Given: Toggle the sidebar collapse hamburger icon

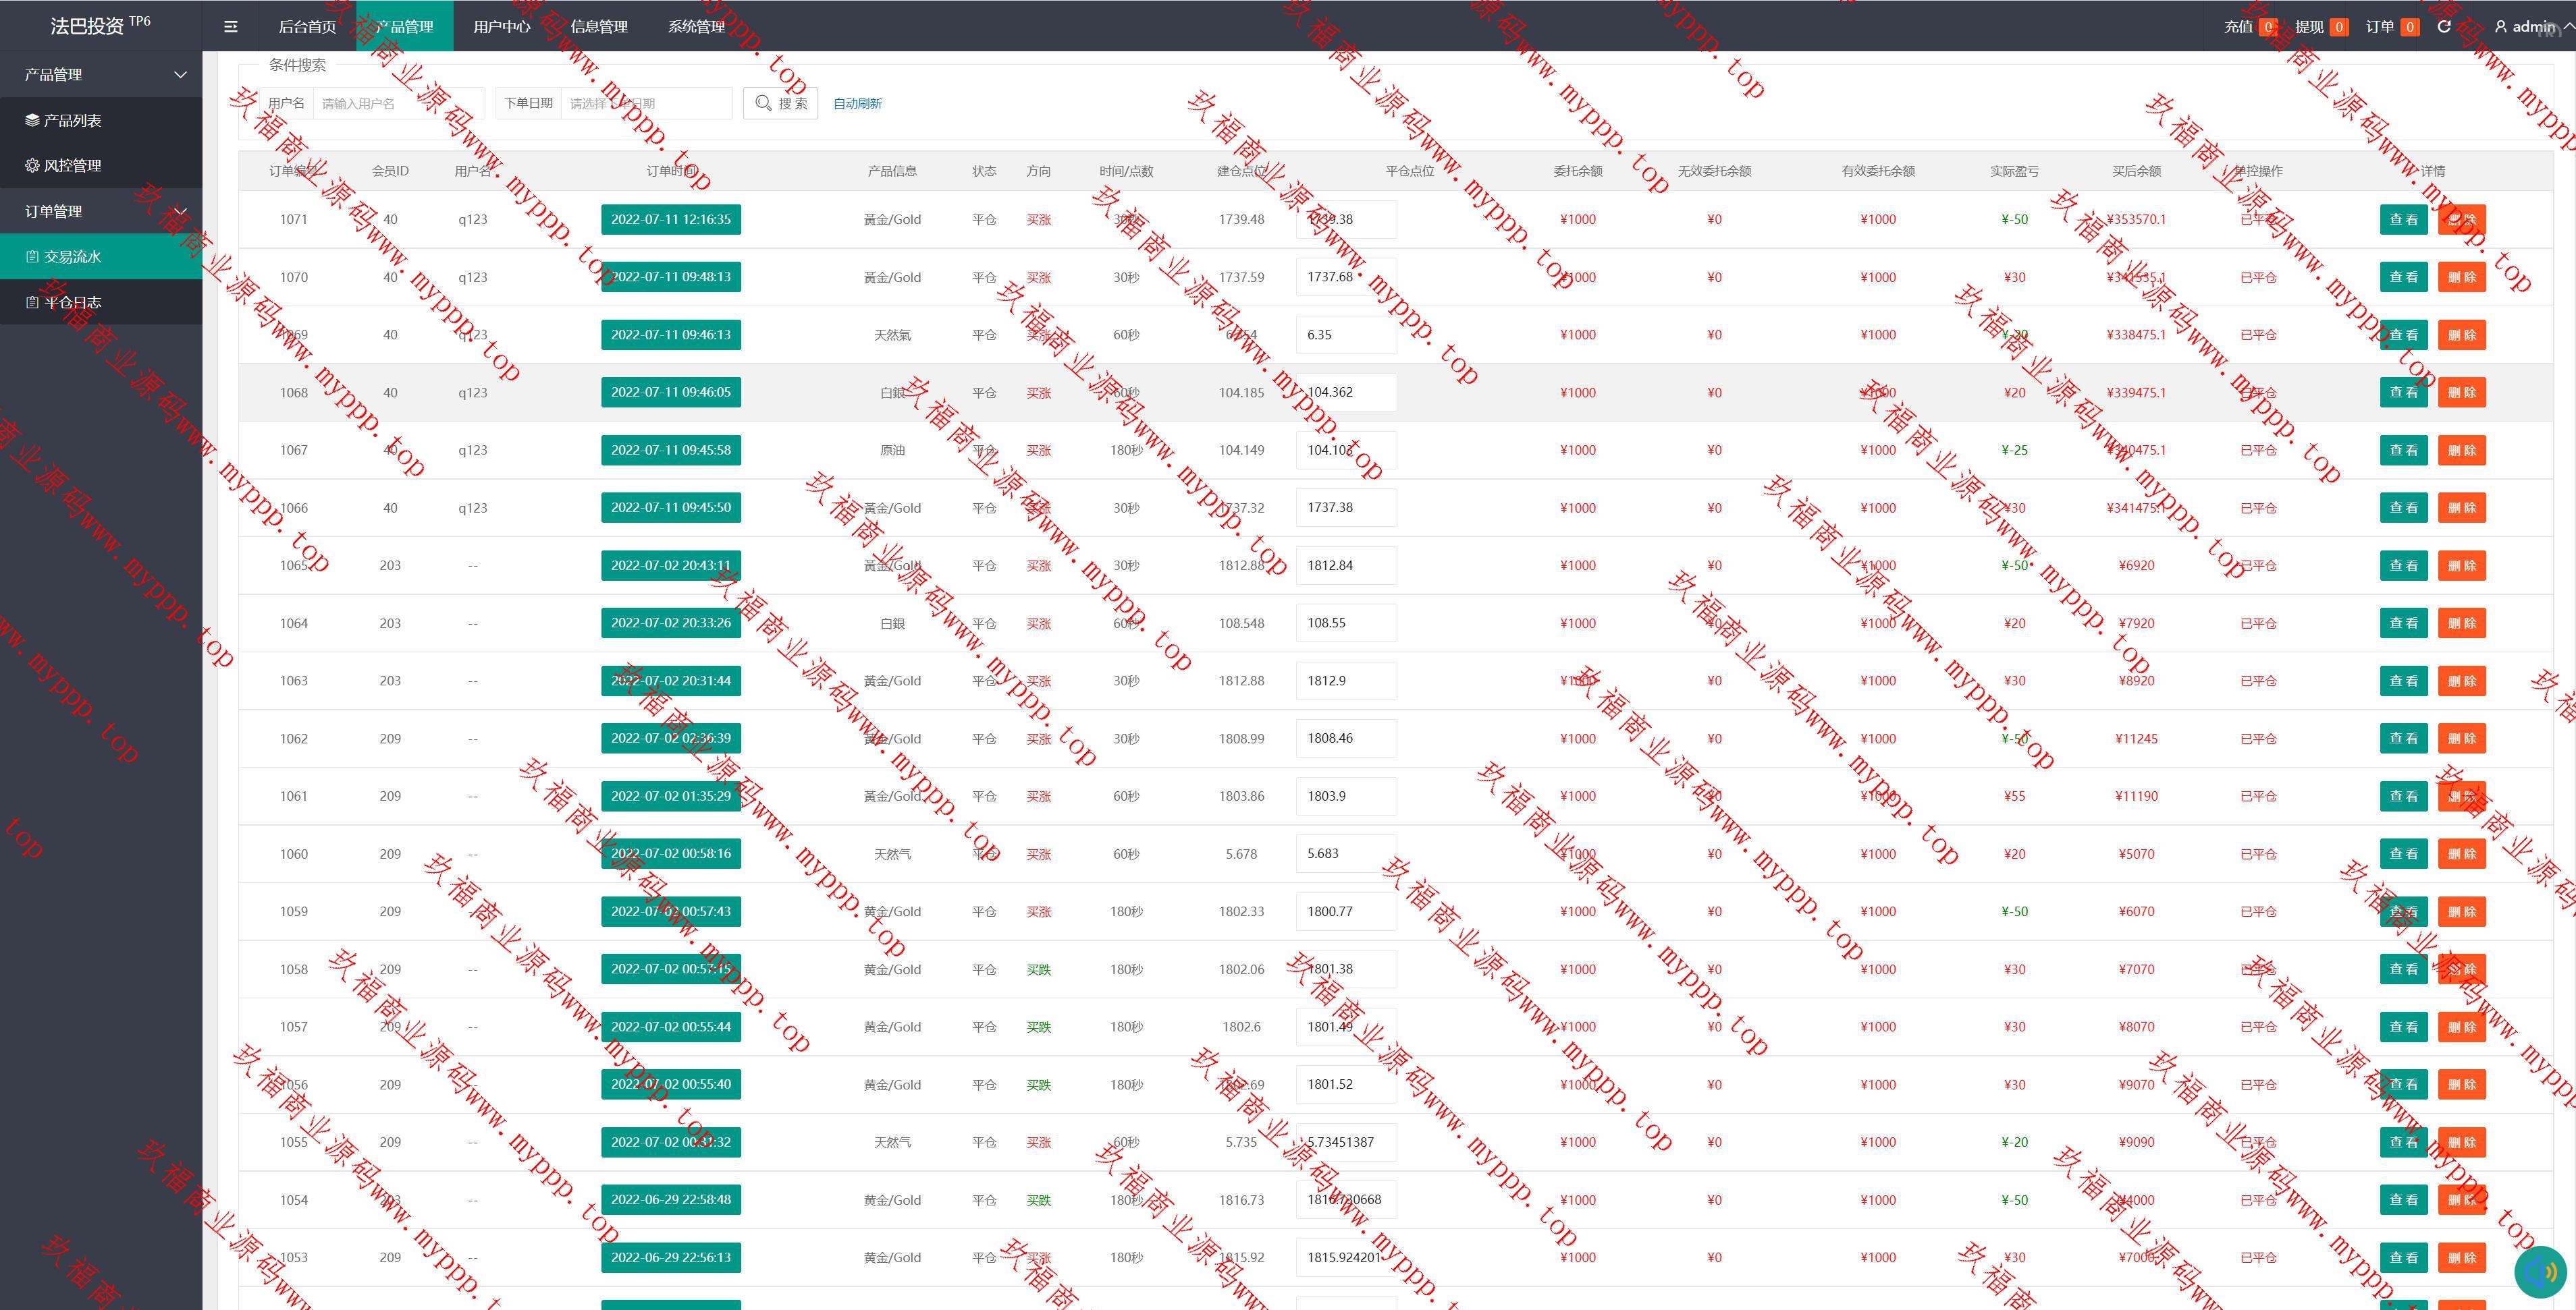Looking at the screenshot, I should click(x=231, y=27).
